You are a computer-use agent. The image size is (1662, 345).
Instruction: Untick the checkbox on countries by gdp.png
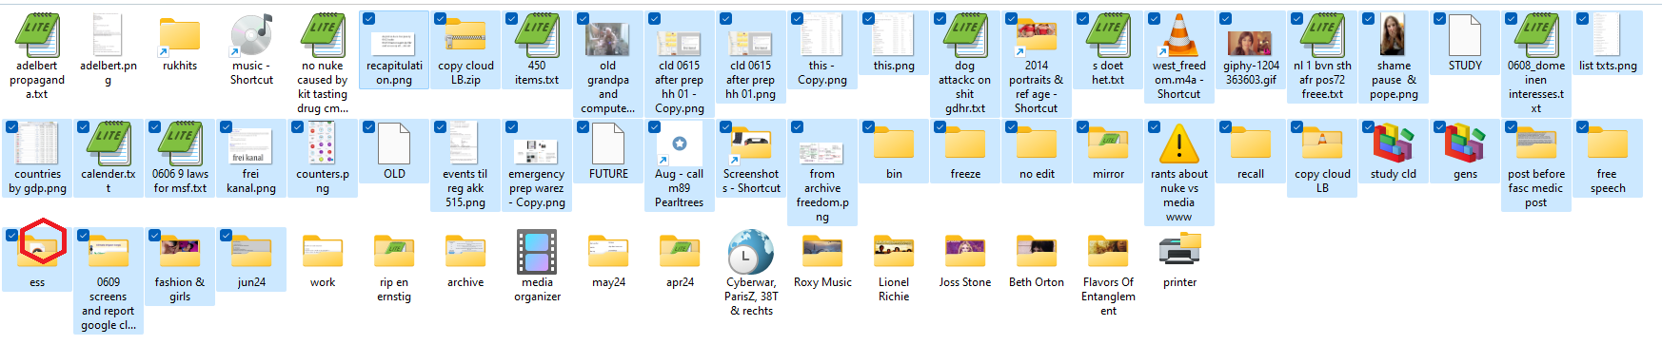(11, 126)
